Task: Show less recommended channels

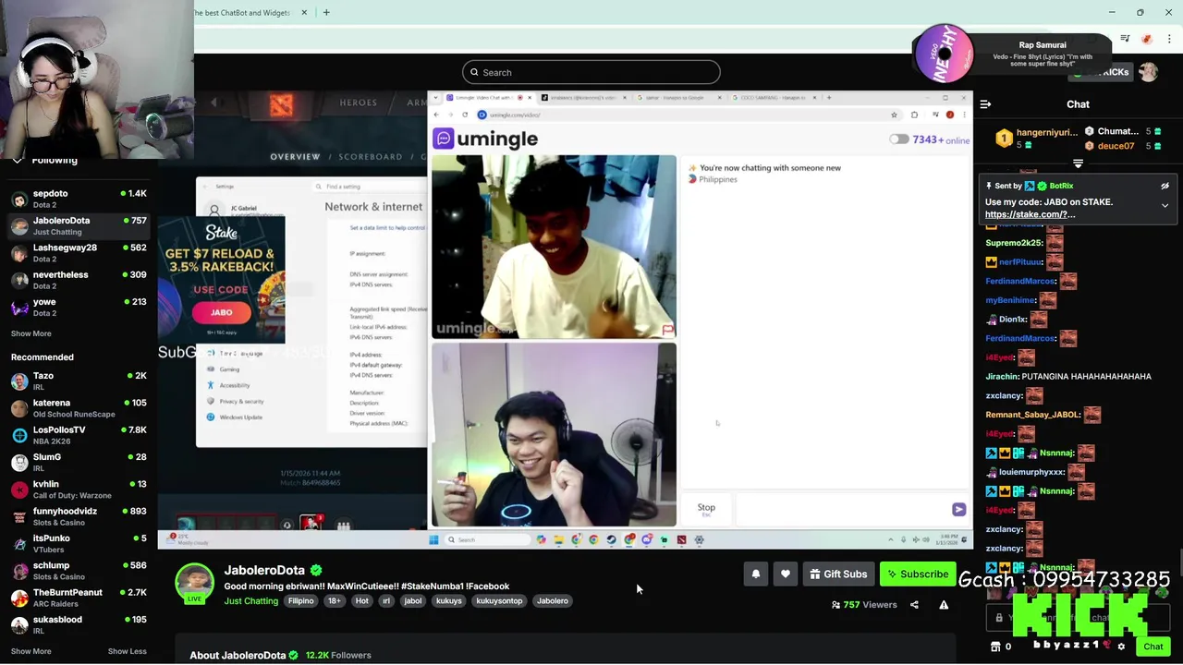Action: pyautogui.click(x=127, y=651)
